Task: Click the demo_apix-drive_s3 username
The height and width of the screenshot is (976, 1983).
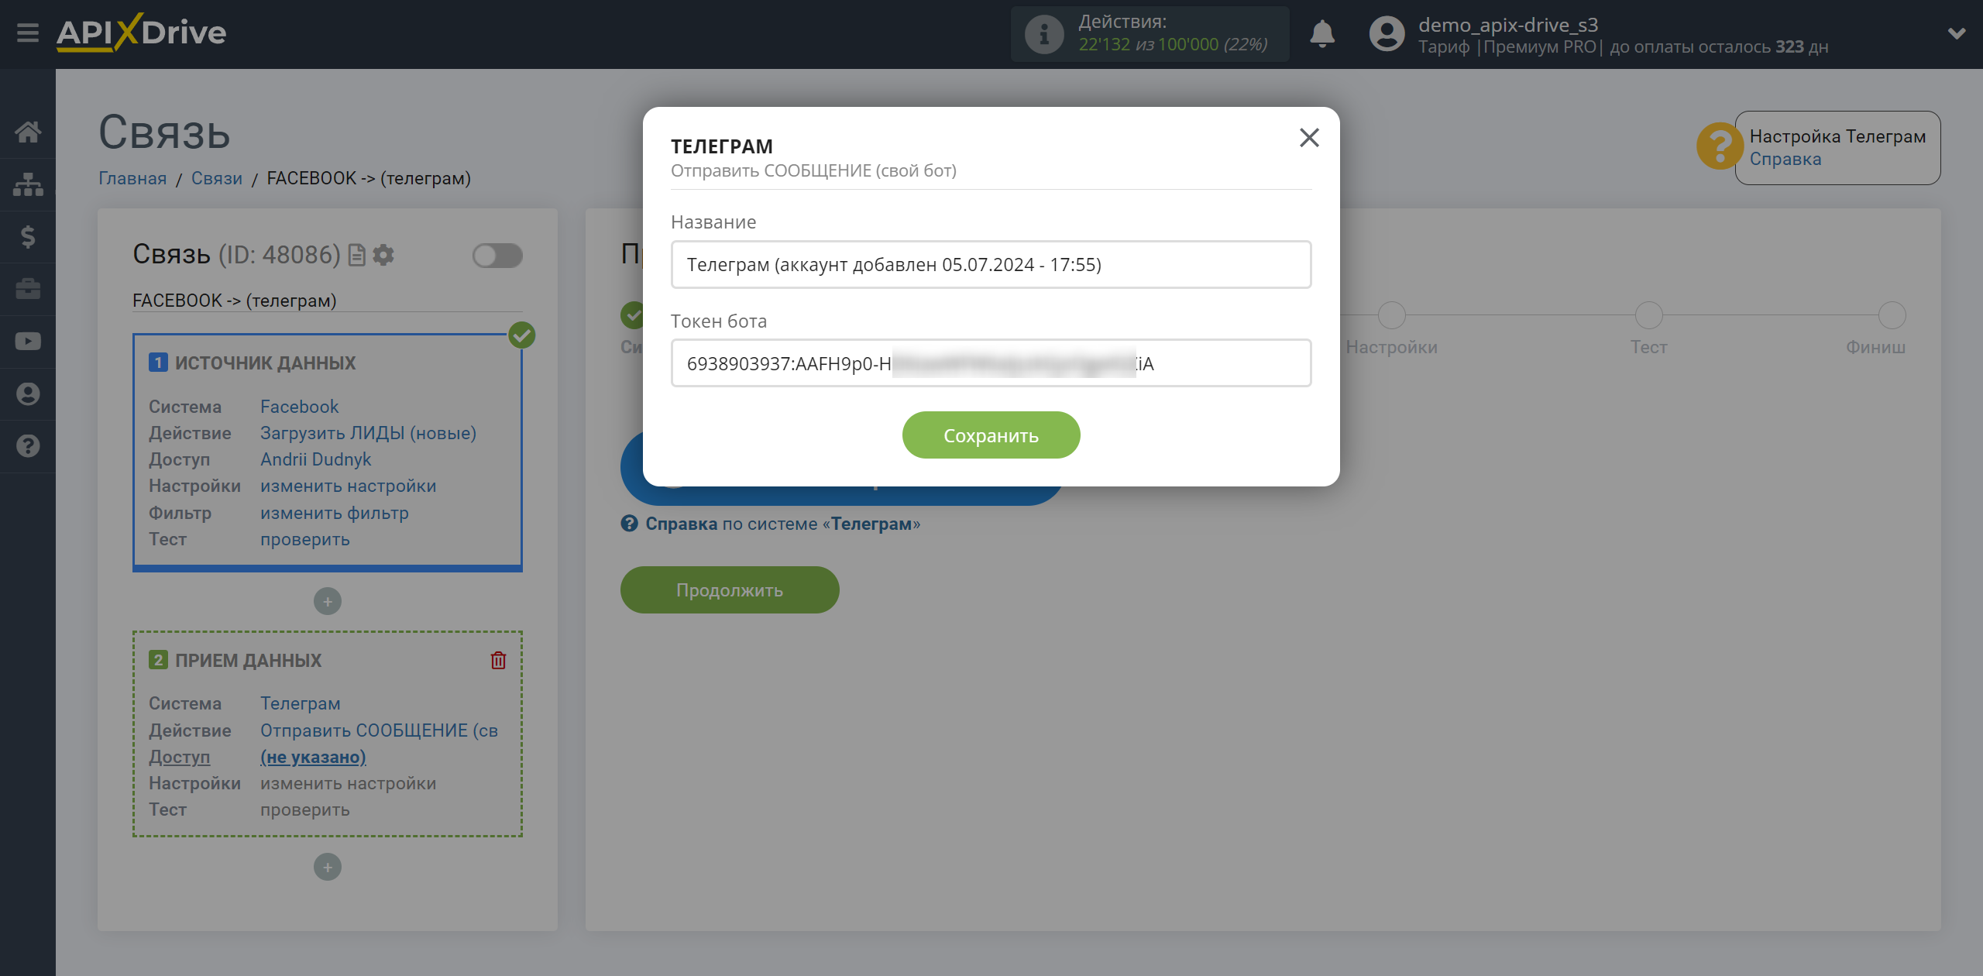Action: pyautogui.click(x=1507, y=25)
